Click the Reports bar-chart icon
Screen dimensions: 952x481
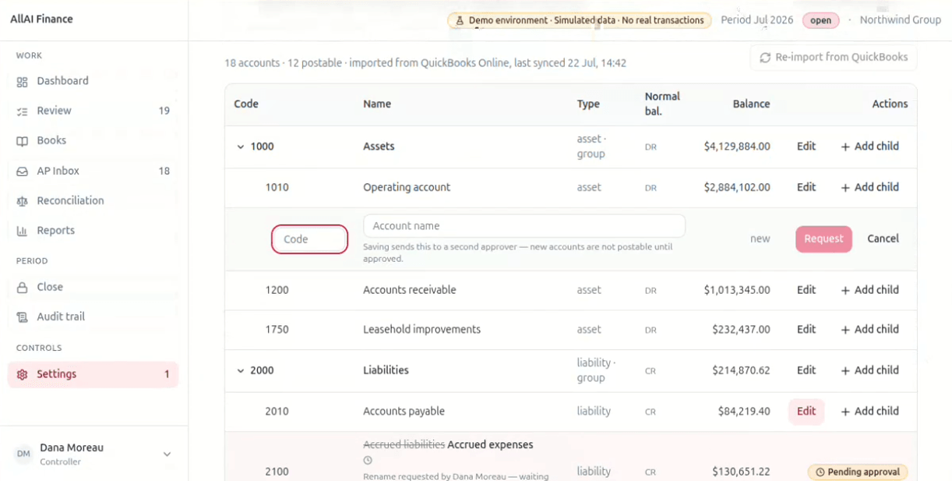click(22, 231)
